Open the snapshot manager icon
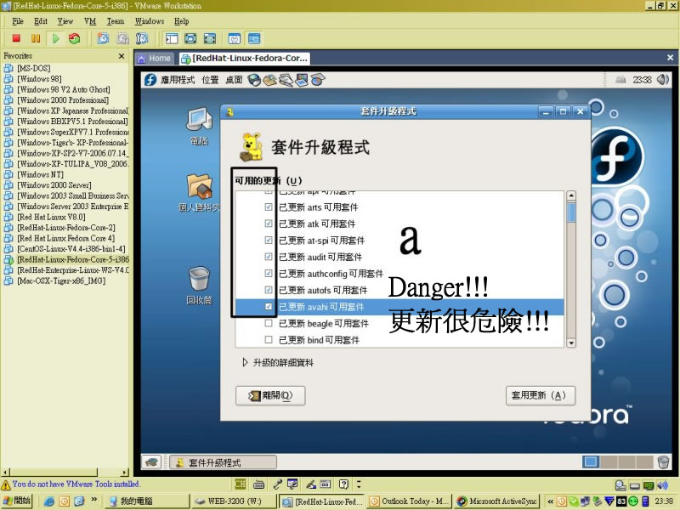The width and height of the screenshot is (680, 510). point(142,38)
